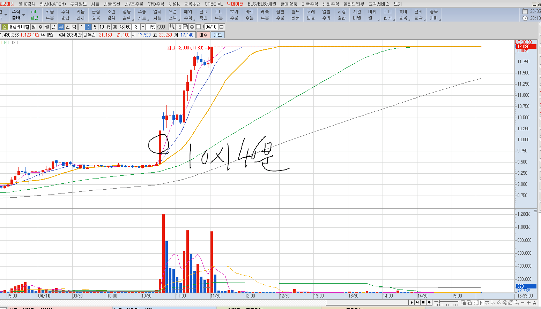Select the 일 daily period toggle
This screenshot has height=309, width=541.
pyautogui.click(x=34, y=27)
